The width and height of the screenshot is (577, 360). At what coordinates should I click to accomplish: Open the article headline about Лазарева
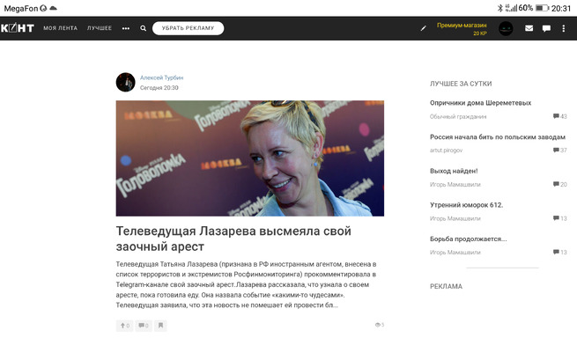click(x=233, y=239)
